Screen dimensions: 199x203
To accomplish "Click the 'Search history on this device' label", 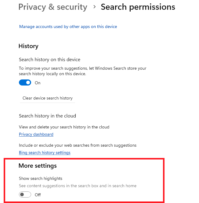I will (x=49, y=60).
